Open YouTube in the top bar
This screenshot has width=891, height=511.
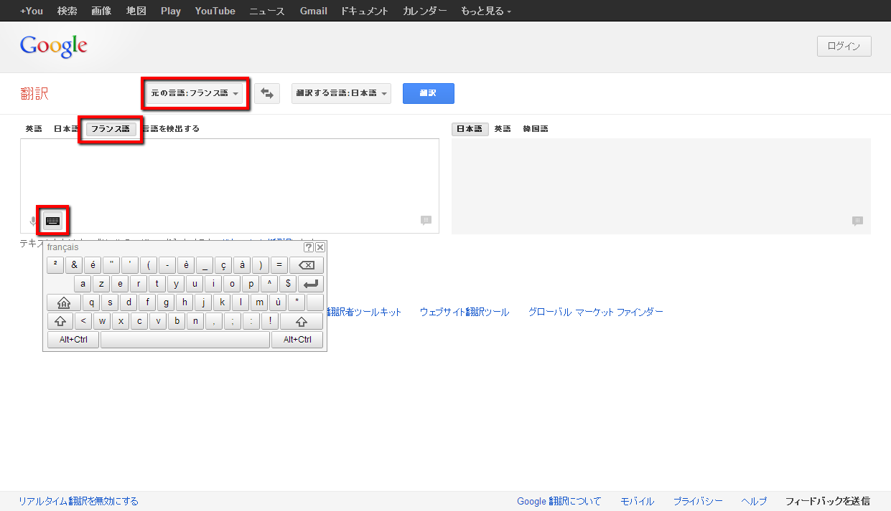pos(215,11)
